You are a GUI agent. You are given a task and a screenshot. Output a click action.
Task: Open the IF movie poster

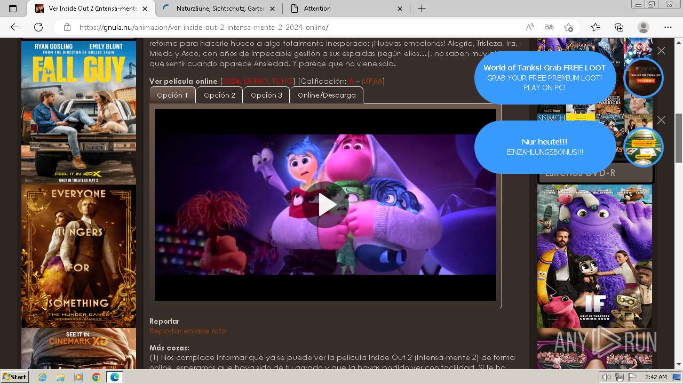point(594,257)
